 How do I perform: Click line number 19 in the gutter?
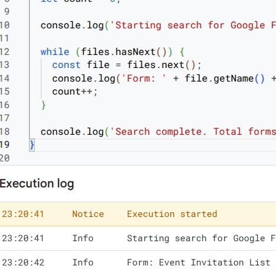pos(5,145)
